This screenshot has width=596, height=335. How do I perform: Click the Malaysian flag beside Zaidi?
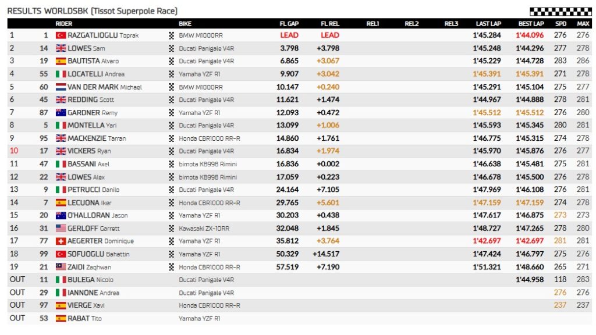(61, 266)
